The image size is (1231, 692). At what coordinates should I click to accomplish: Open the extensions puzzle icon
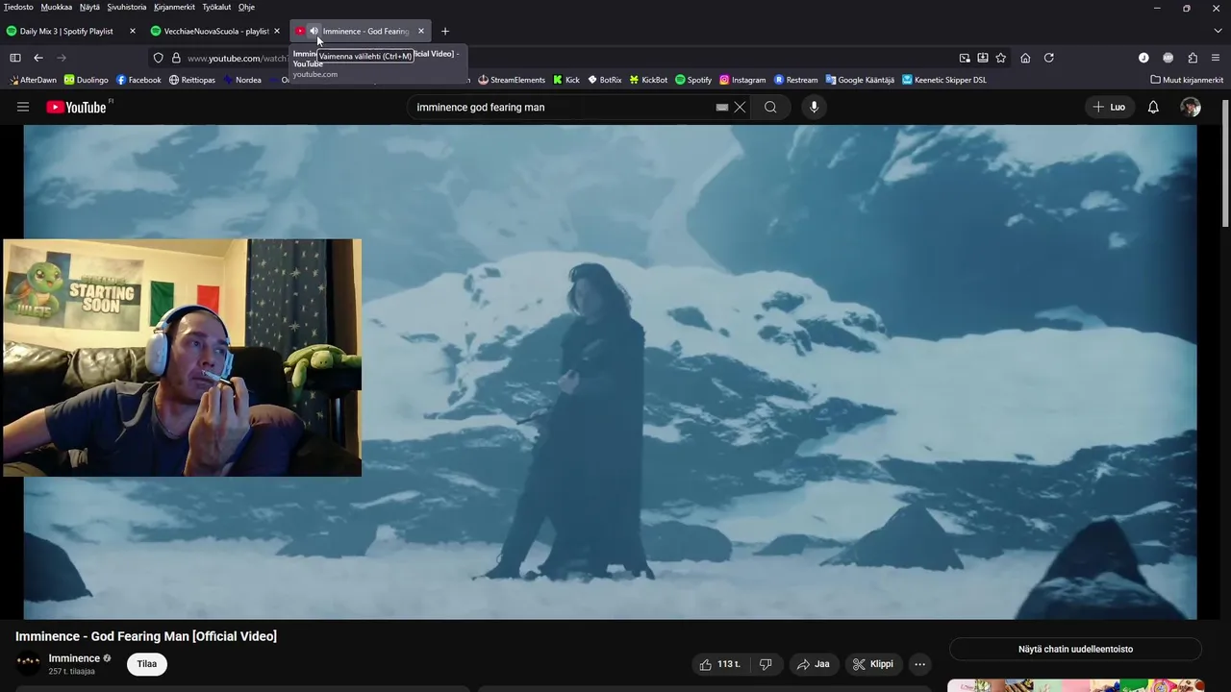(x=1193, y=58)
